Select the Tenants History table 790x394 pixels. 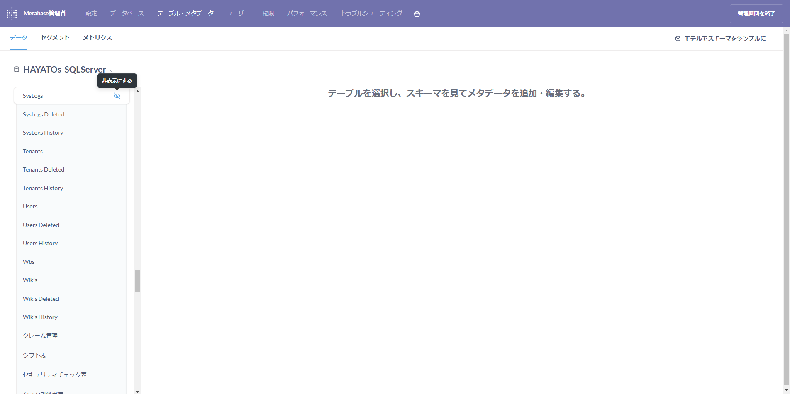pos(72,188)
